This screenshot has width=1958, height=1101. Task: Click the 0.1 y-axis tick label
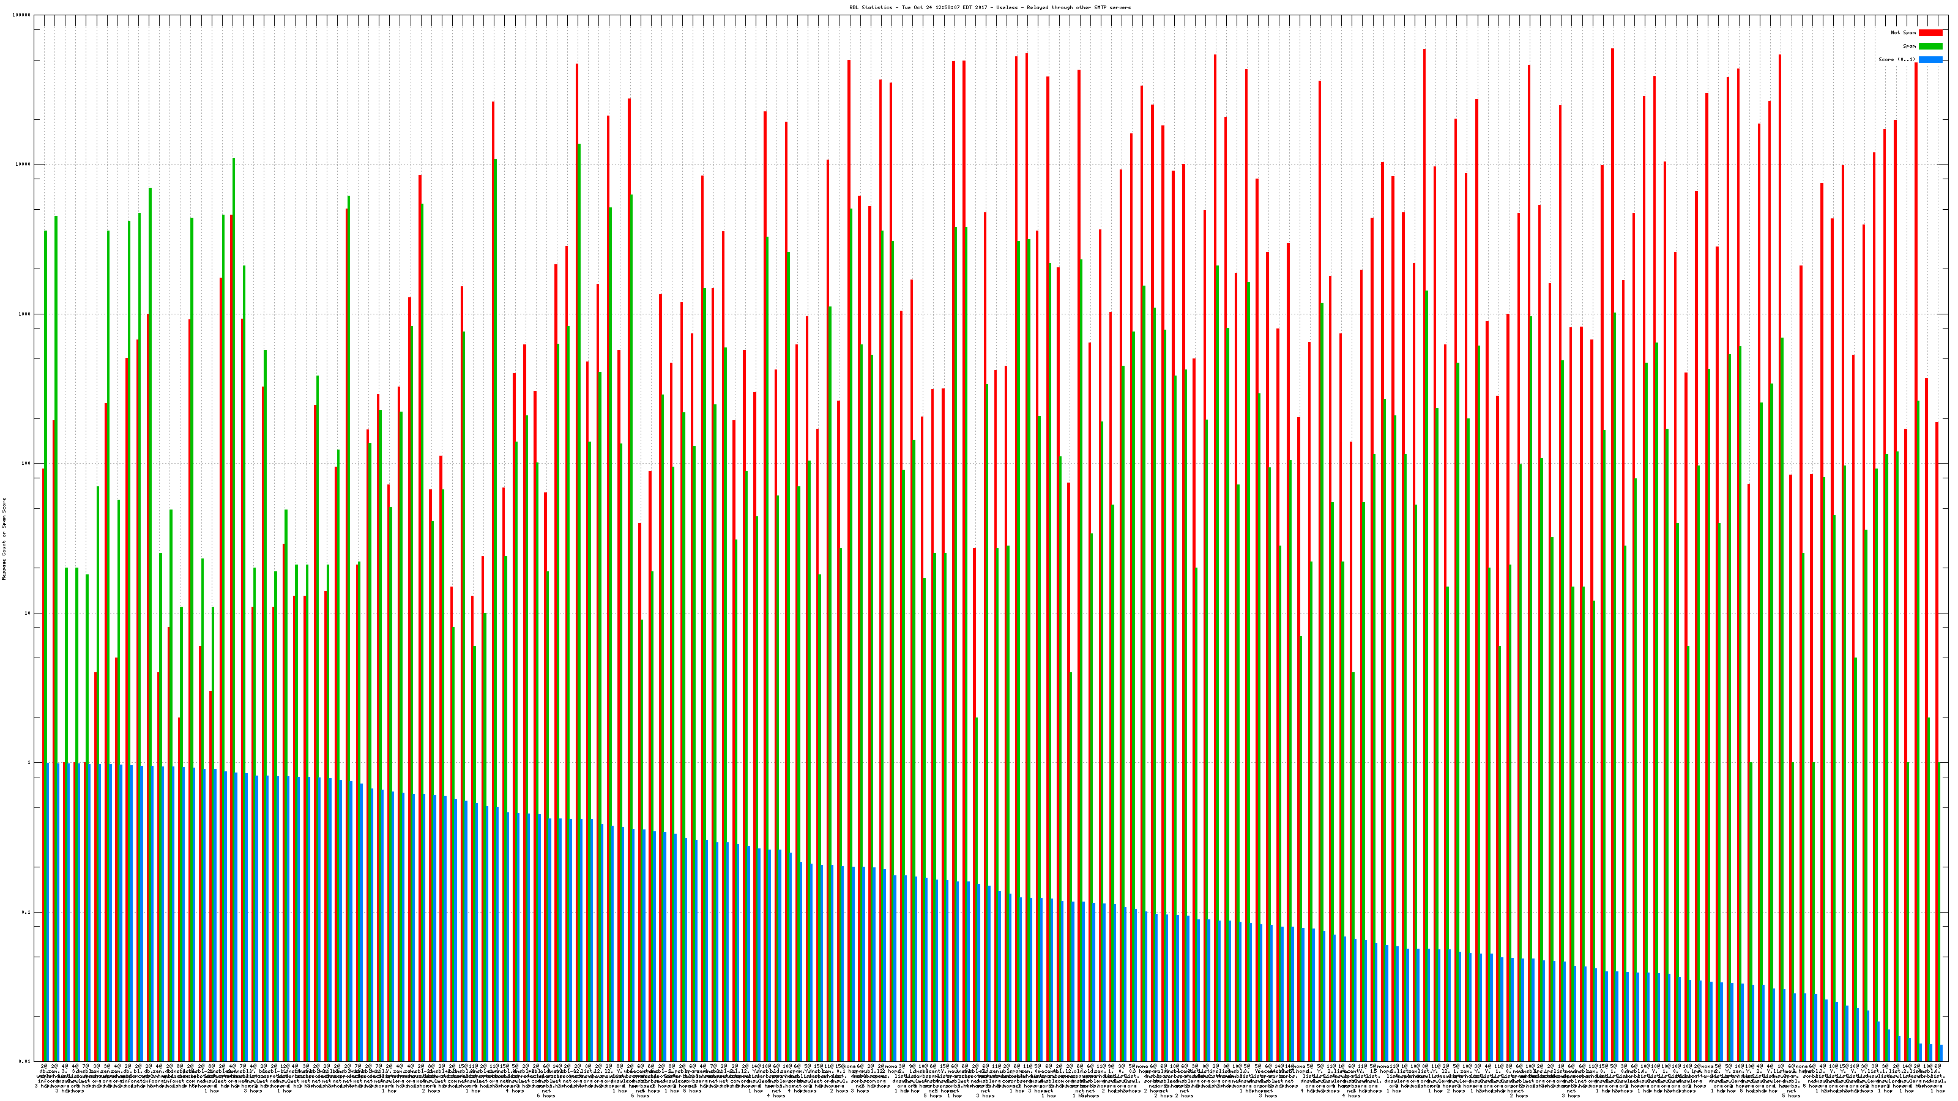[x=26, y=913]
